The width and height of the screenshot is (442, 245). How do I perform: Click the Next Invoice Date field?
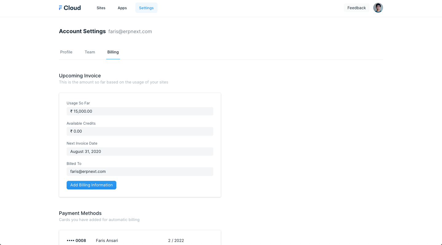[140, 152]
